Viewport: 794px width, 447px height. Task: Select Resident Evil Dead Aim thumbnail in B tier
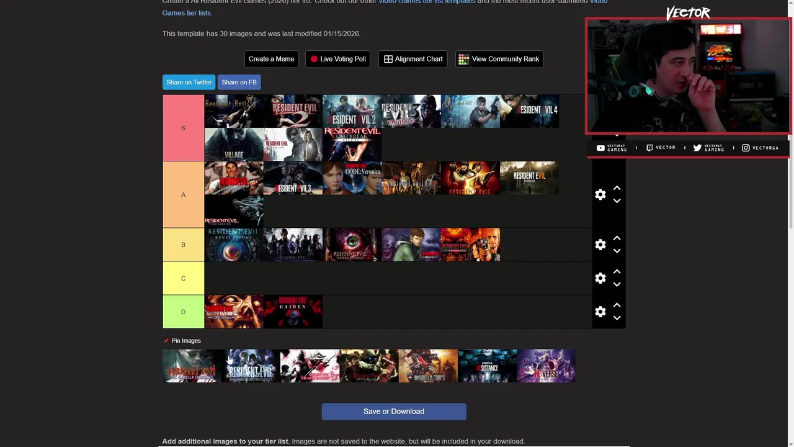click(470, 245)
